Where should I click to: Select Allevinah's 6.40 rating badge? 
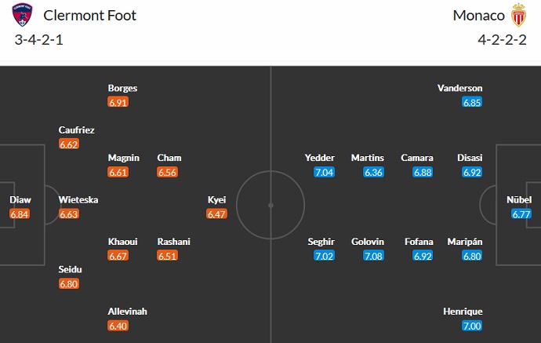[x=118, y=326]
